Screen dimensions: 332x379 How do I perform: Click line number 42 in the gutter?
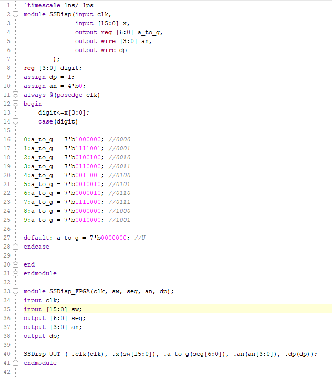click(x=7, y=372)
